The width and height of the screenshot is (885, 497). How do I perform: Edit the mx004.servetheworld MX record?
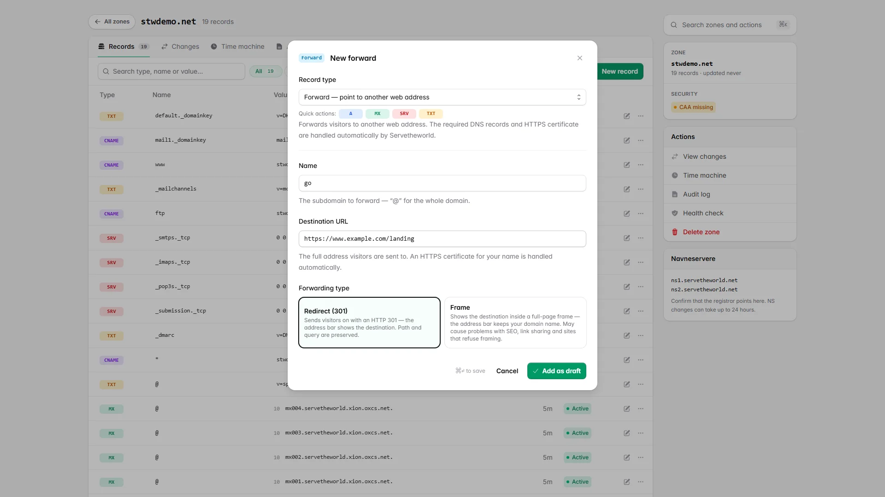pyautogui.click(x=626, y=409)
